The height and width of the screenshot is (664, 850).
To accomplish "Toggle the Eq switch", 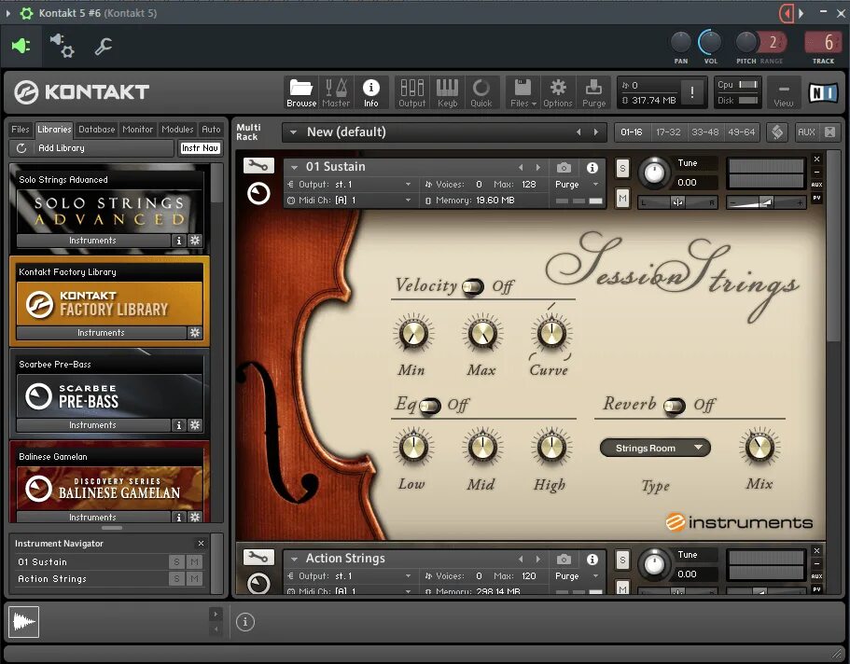I will click(430, 406).
